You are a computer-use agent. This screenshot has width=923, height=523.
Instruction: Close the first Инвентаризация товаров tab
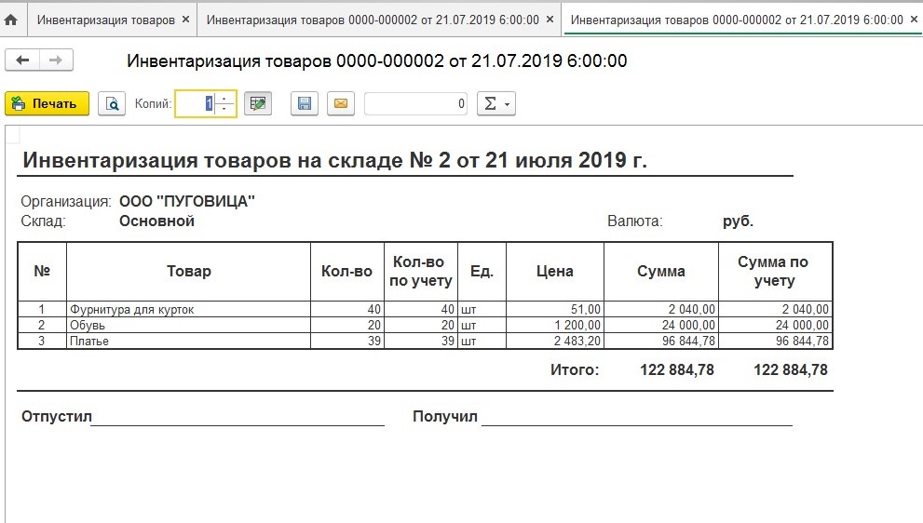pos(184,19)
